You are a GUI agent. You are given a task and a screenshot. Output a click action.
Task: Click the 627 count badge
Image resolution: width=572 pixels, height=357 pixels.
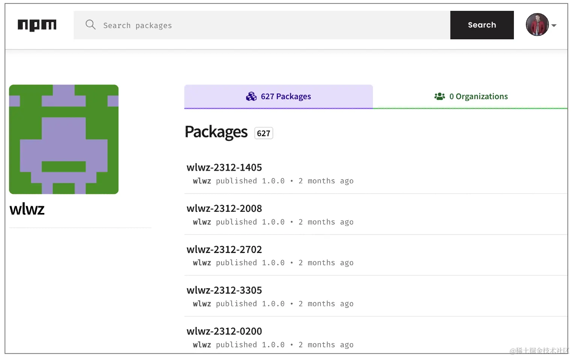pyautogui.click(x=264, y=133)
